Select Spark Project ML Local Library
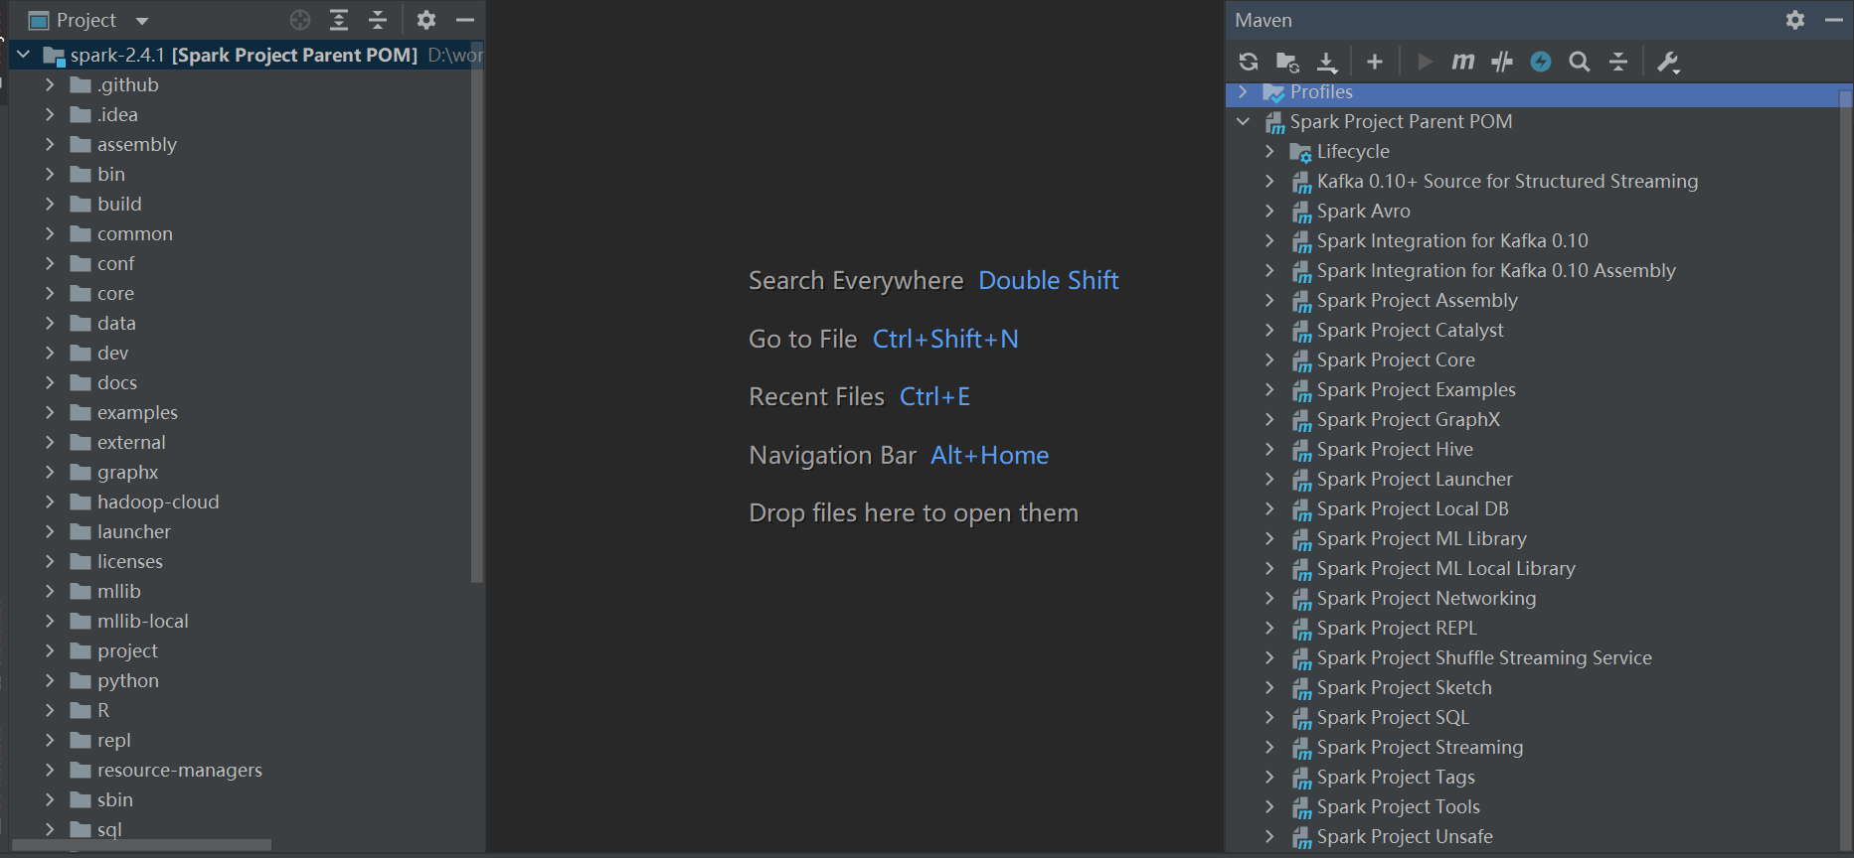This screenshot has width=1854, height=858. (1446, 568)
